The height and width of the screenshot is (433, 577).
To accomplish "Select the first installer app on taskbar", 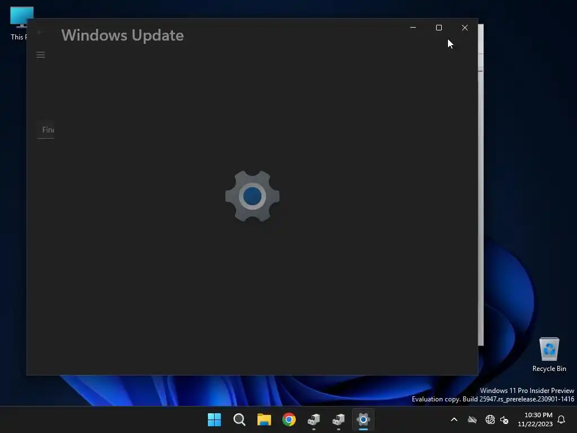I will pyautogui.click(x=314, y=419).
